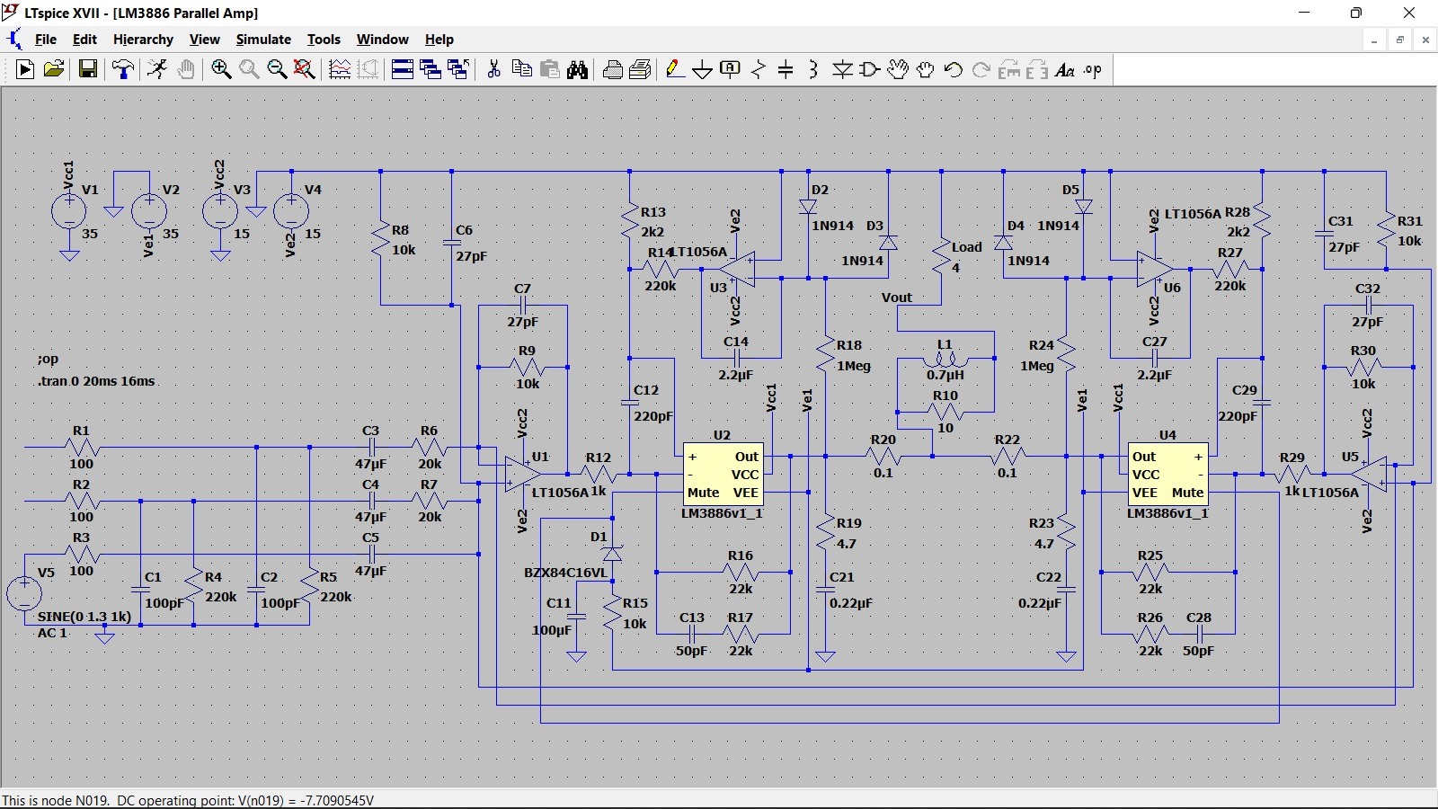Select the V5 voltage source symbol
The image size is (1438, 809).
tap(24, 593)
